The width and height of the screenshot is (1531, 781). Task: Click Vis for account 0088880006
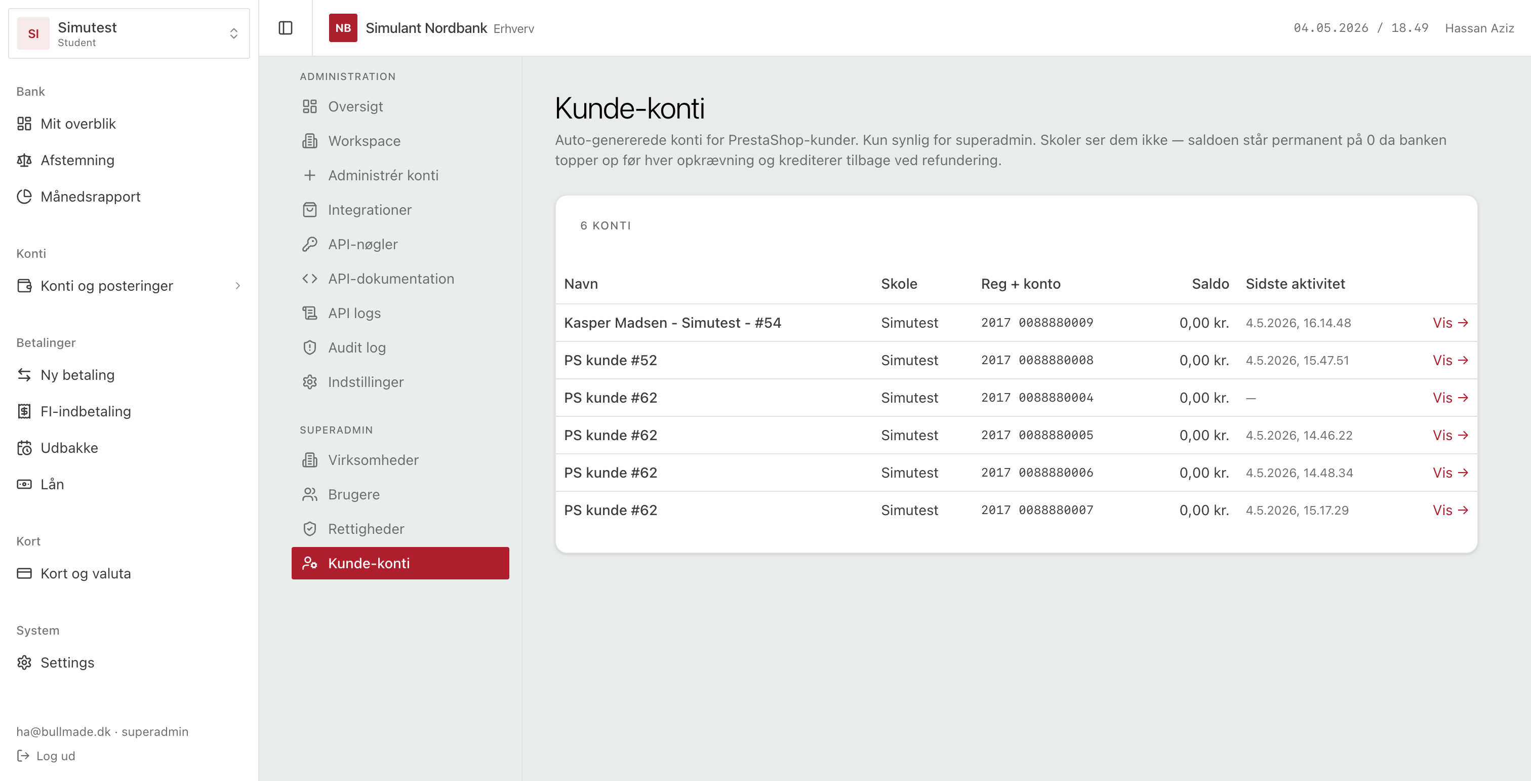pyautogui.click(x=1450, y=473)
